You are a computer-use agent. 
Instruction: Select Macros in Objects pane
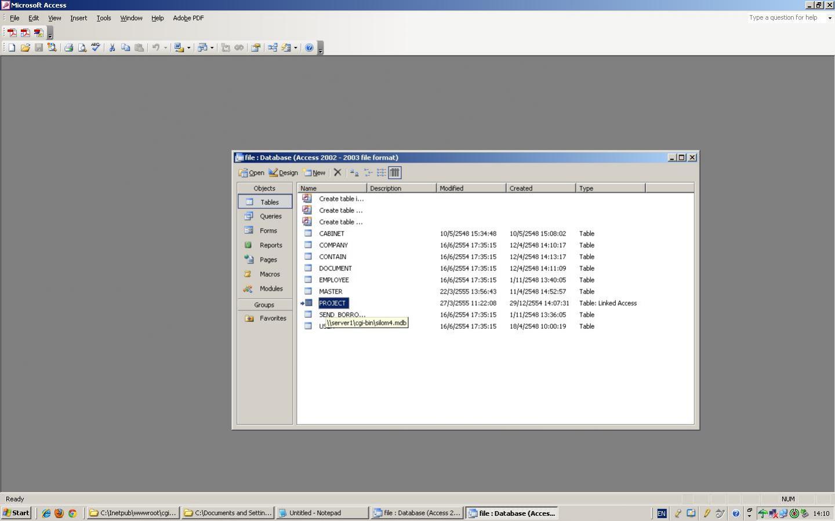coord(265,274)
